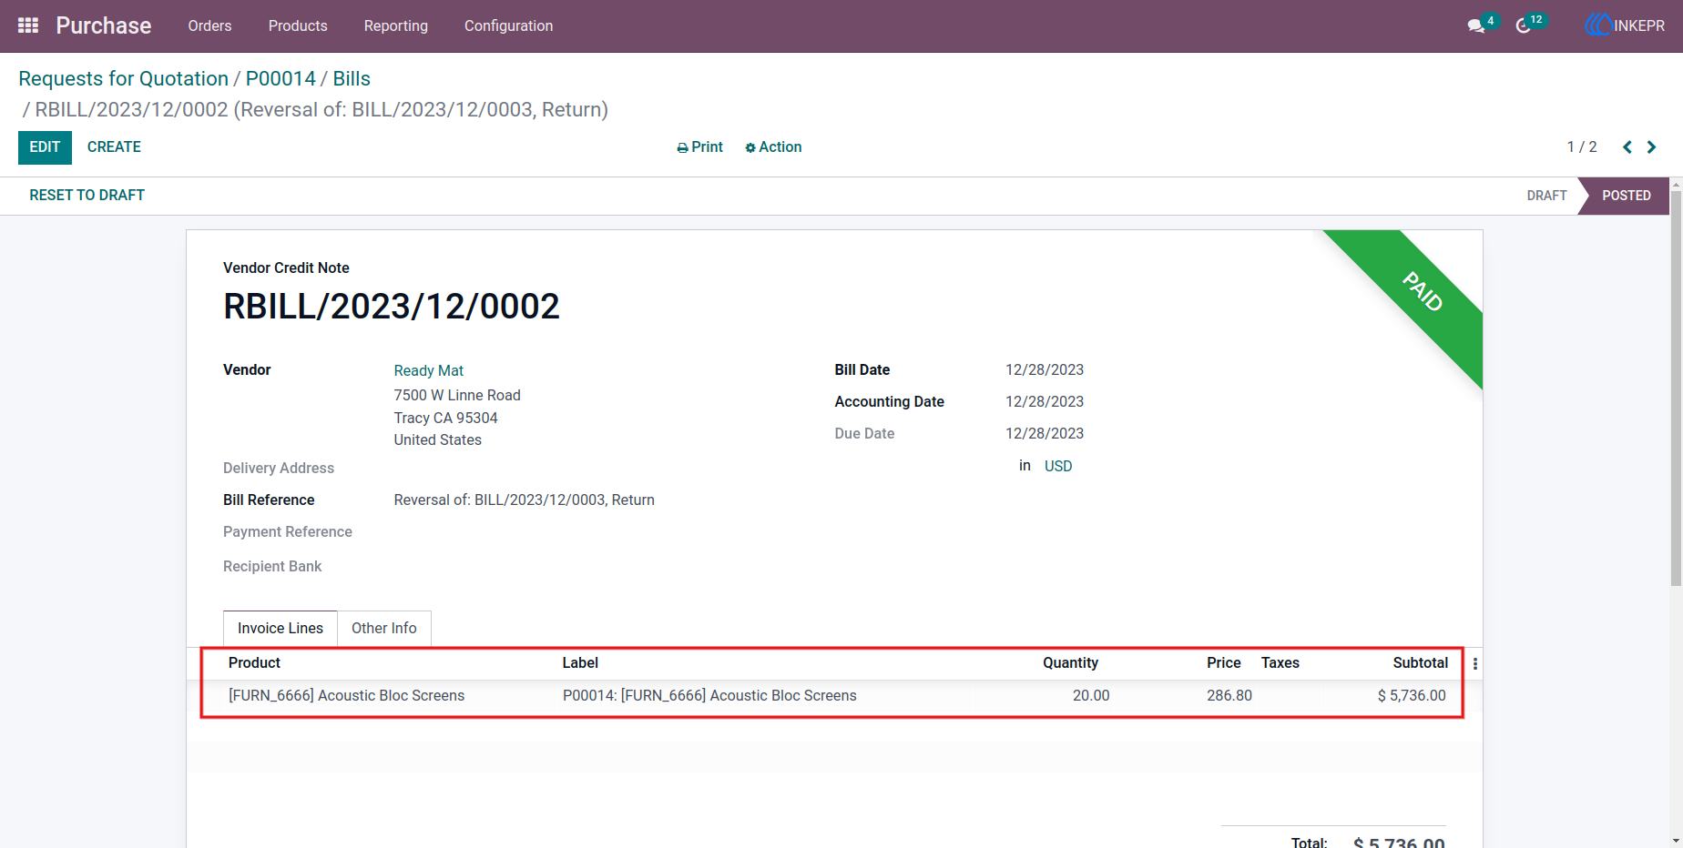Open the Action dropdown
Viewport: 1683px width, 848px height.
pyautogui.click(x=773, y=147)
